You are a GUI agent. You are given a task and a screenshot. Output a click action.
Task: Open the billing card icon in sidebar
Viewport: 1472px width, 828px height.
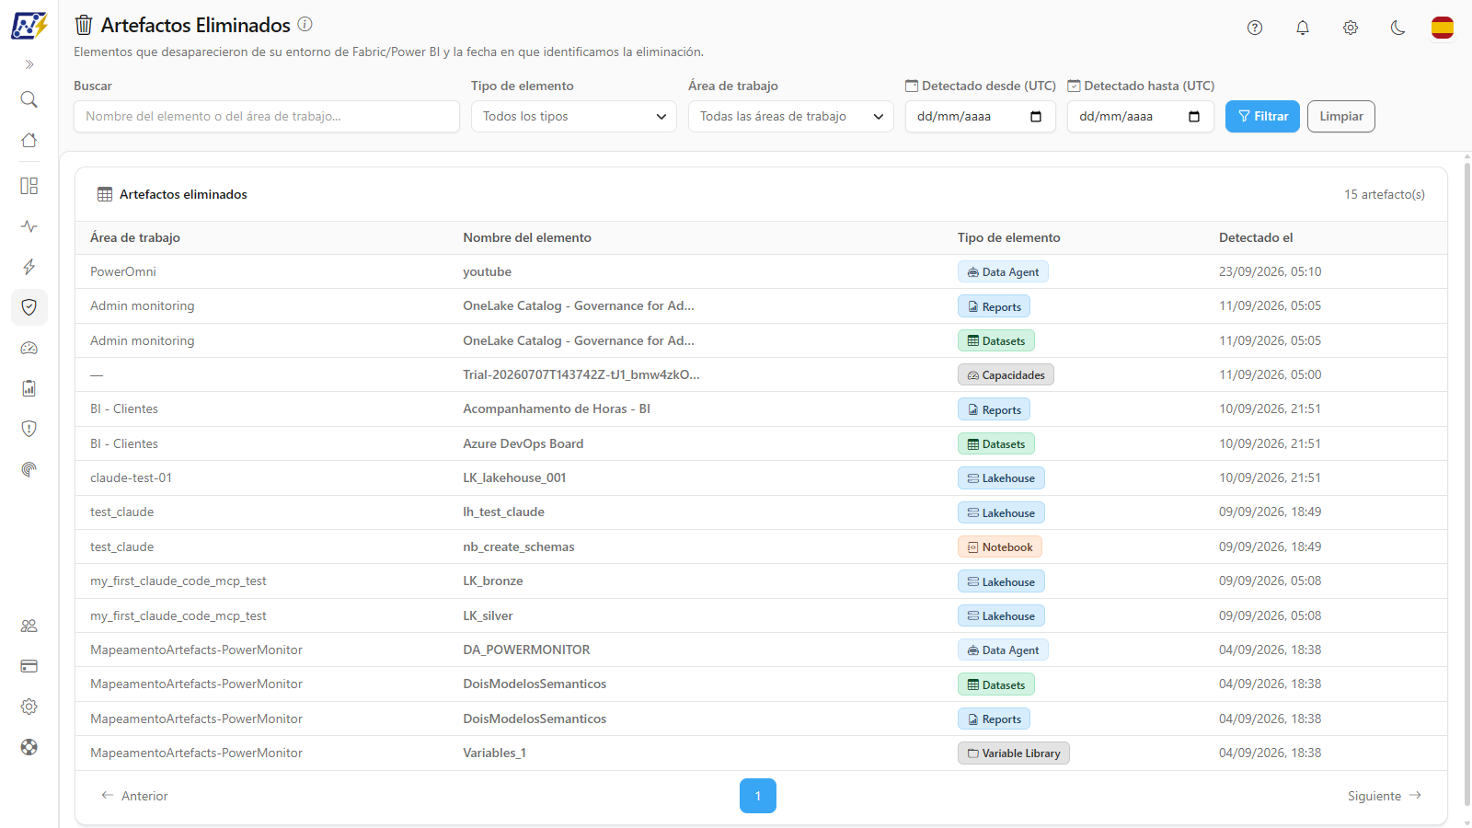point(29,666)
